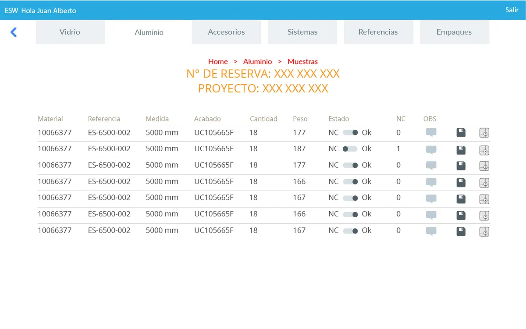The height and width of the screenshot is (329, 526).
Task: Click the Referencia column header
Action: click(x=104, y=119)
